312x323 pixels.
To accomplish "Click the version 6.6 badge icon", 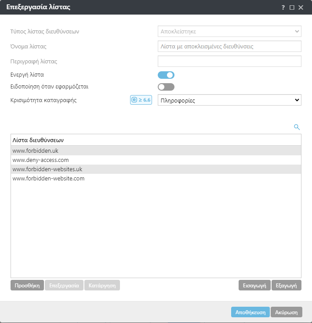I will click(x=141, y=100).
